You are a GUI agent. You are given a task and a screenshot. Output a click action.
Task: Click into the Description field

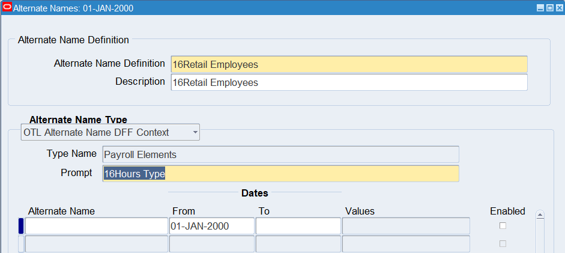click(348, 82)
